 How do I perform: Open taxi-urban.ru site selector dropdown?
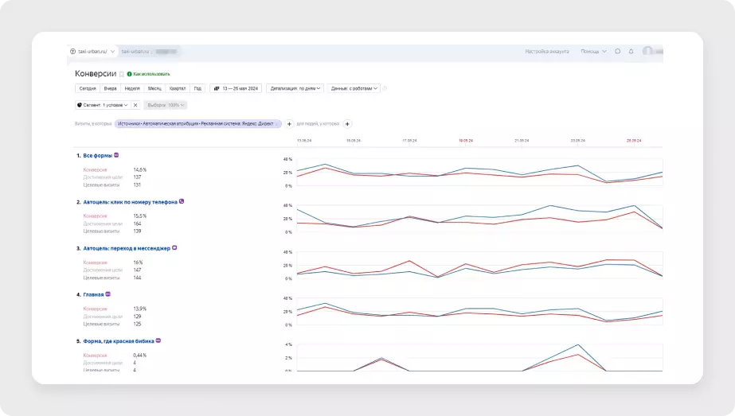click(x=92, y=51)
